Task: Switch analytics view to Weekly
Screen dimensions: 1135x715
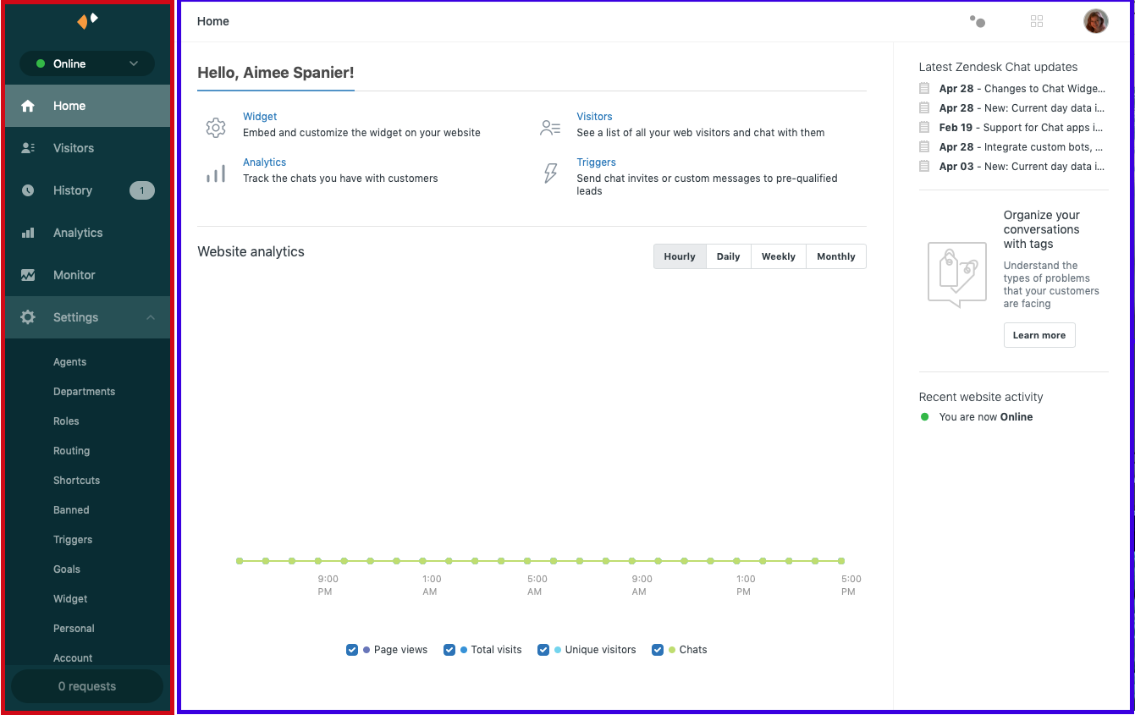Action: click(778, 256)
